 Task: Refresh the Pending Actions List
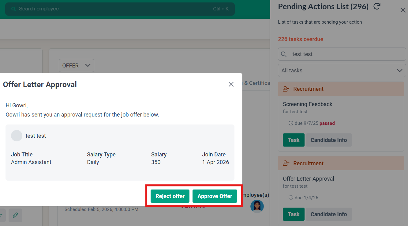click(x=377, y=6)
